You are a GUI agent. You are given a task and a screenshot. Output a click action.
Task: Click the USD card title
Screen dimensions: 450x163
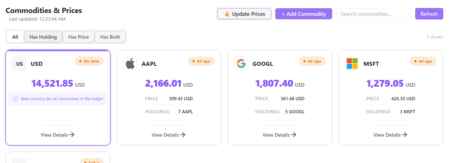(37, 64)
